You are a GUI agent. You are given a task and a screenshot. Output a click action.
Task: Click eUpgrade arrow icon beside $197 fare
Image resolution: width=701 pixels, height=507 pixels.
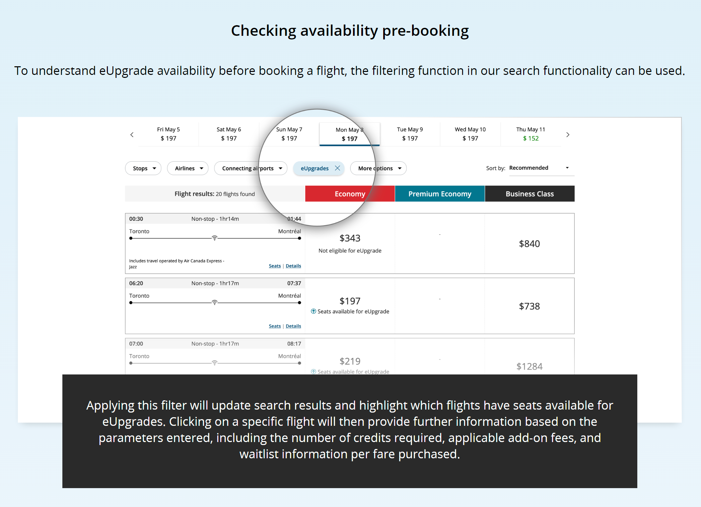[x=313, y=311]
